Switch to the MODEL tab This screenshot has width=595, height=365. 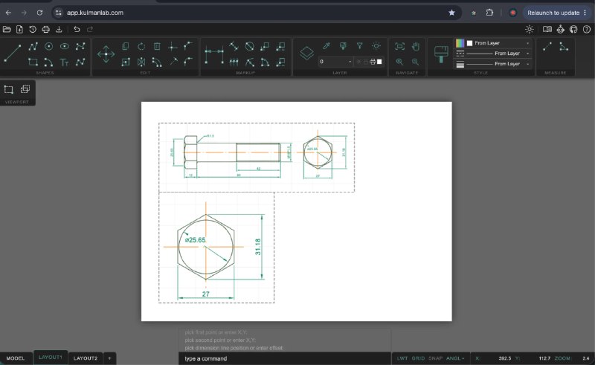(x=16, y=358)
